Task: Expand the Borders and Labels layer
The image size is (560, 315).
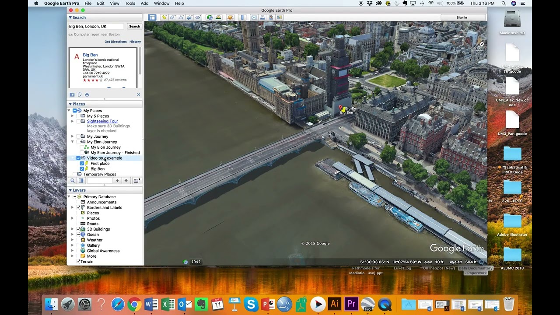Action: (73, 207)
